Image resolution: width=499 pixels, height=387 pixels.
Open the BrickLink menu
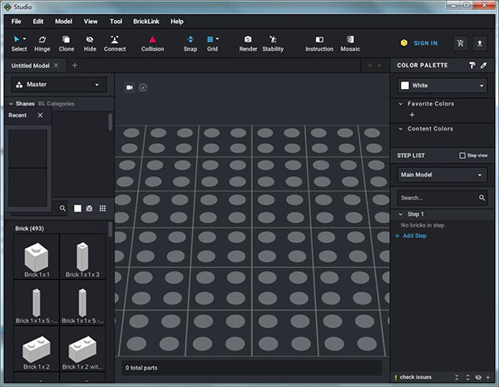(x=146, y=22)
